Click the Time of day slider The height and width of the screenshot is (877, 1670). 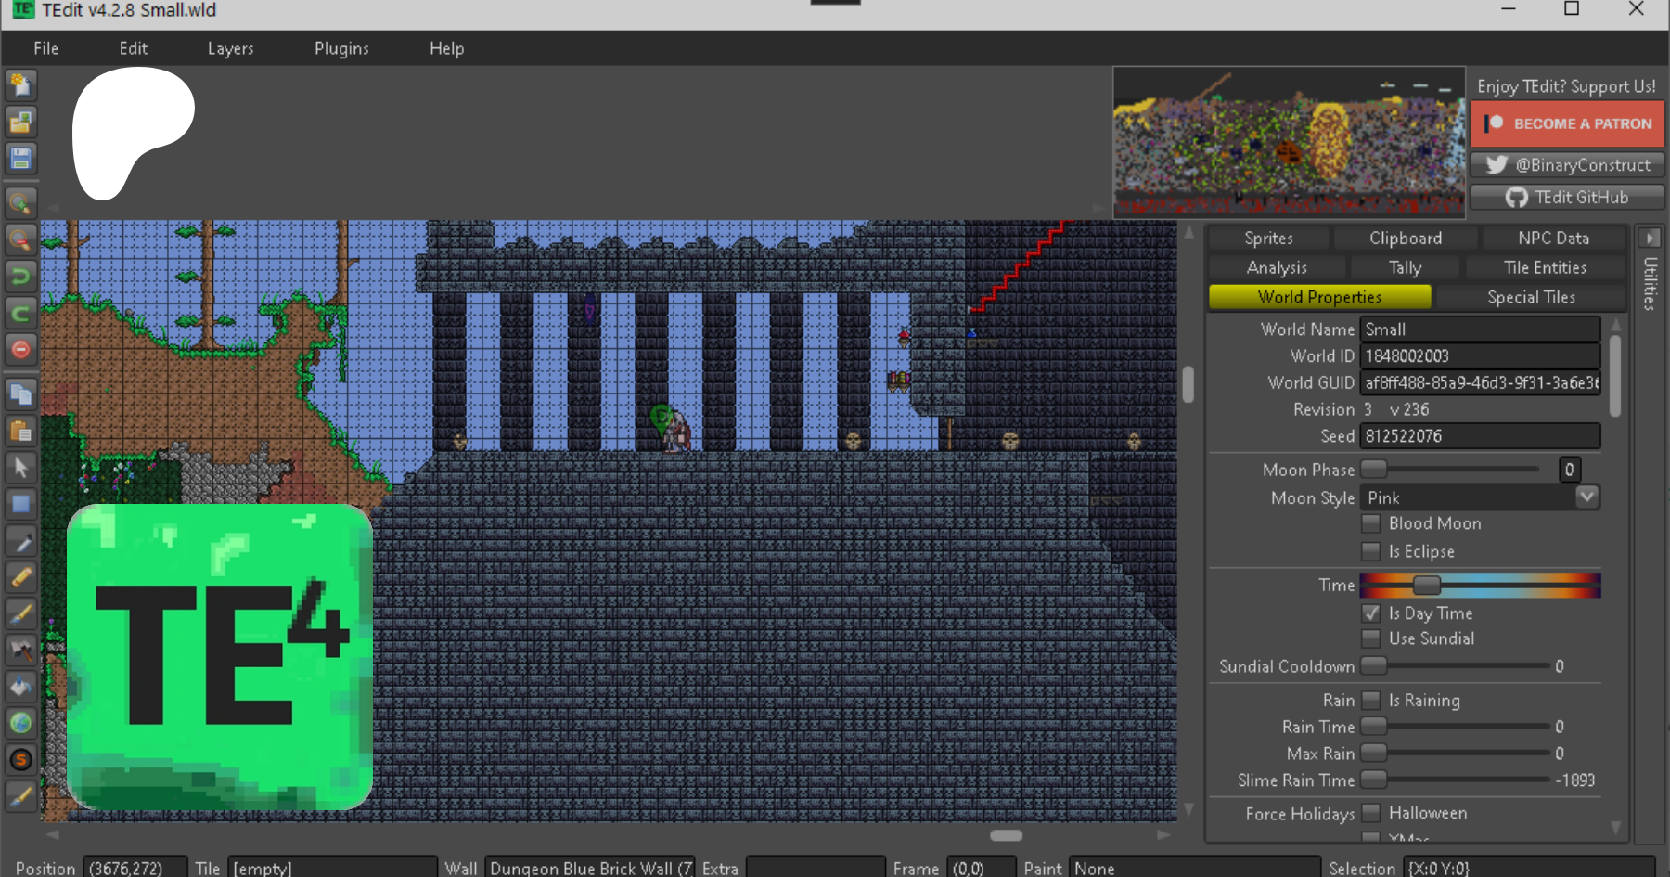click(1480, 586)
